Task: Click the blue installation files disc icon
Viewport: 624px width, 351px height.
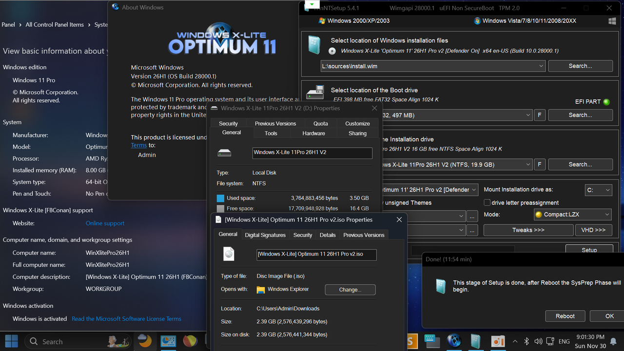Action: click(x=314, y=44)
